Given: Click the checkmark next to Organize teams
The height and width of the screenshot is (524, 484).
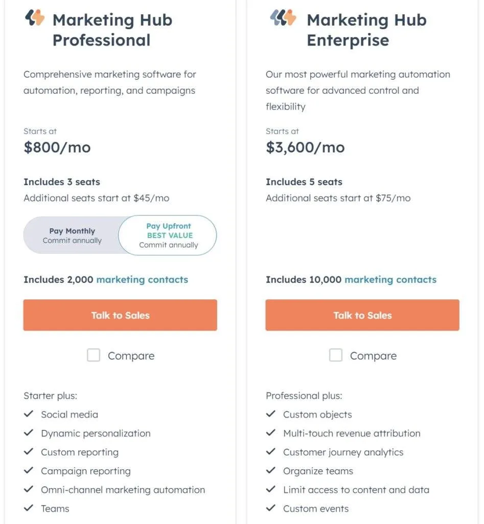Looking at the screenshot, I should [271, 471].
